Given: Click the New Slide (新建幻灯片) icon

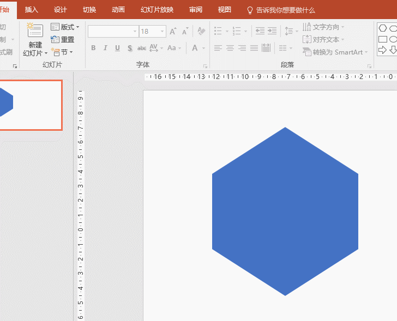Looking at the screenshot, I should 35,32.
